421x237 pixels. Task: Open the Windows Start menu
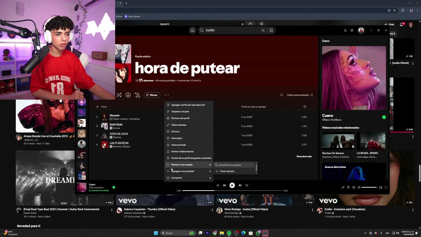[156, 233]
